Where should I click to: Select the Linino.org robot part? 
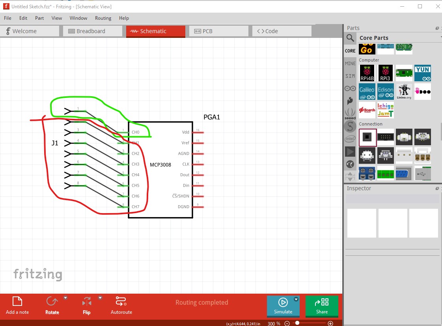tap(404, 92)
